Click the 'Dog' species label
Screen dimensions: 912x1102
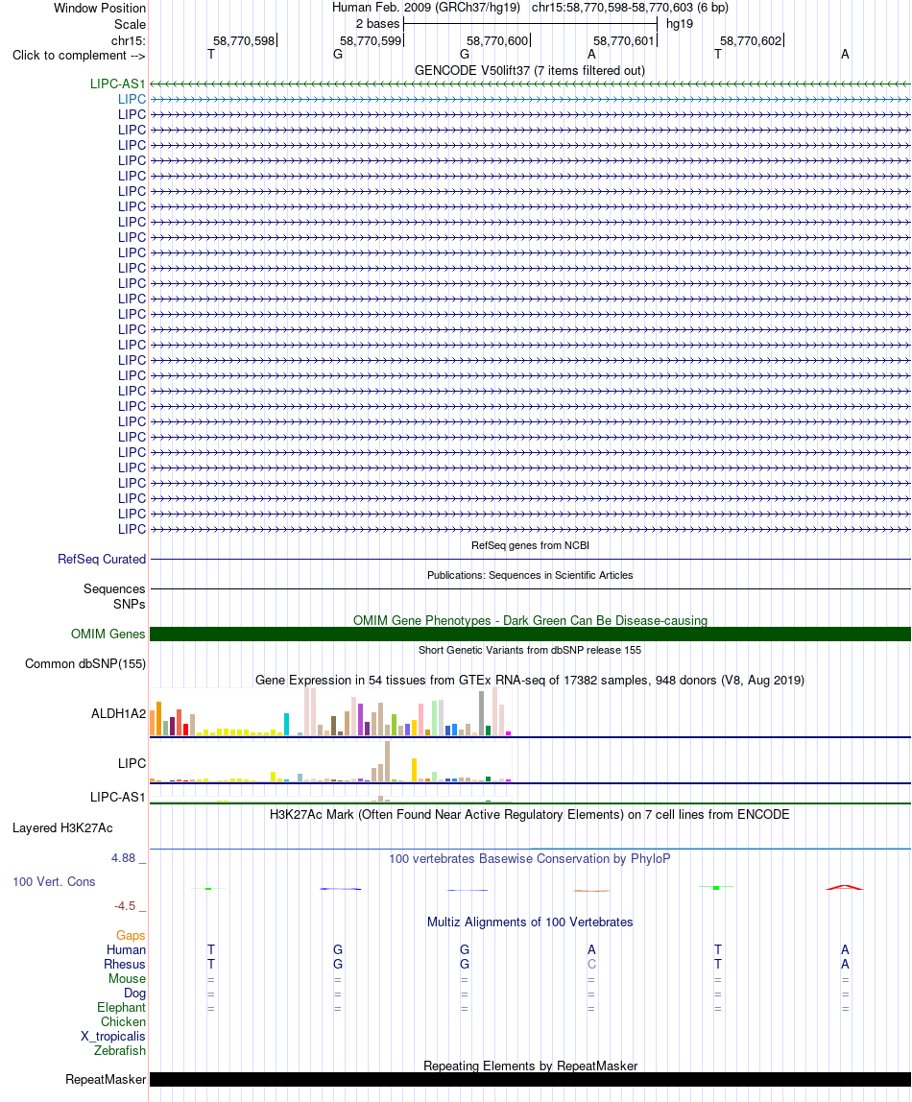135,994
